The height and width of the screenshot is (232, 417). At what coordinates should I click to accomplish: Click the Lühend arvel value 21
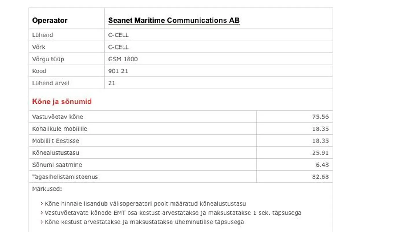point(112,83)
